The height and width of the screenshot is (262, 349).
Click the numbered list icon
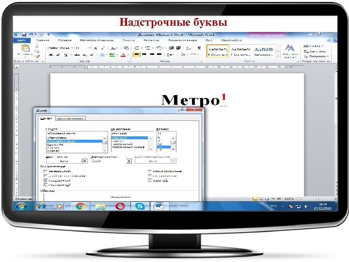click(147, 48)
